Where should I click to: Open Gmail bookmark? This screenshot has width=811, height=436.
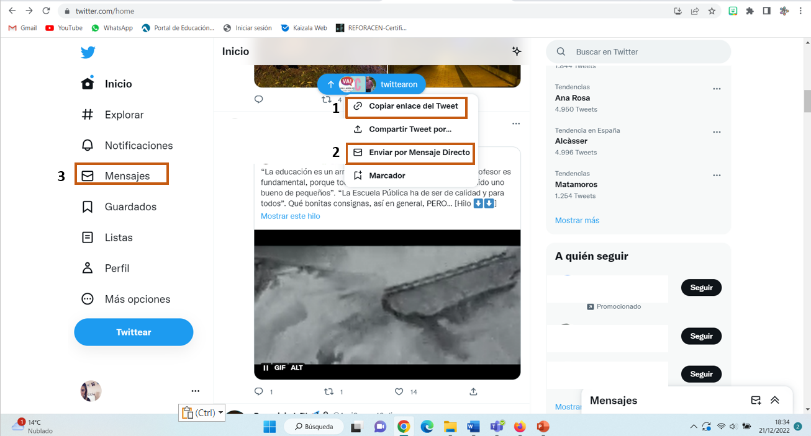pyautogui.click(x=23, y=28)
